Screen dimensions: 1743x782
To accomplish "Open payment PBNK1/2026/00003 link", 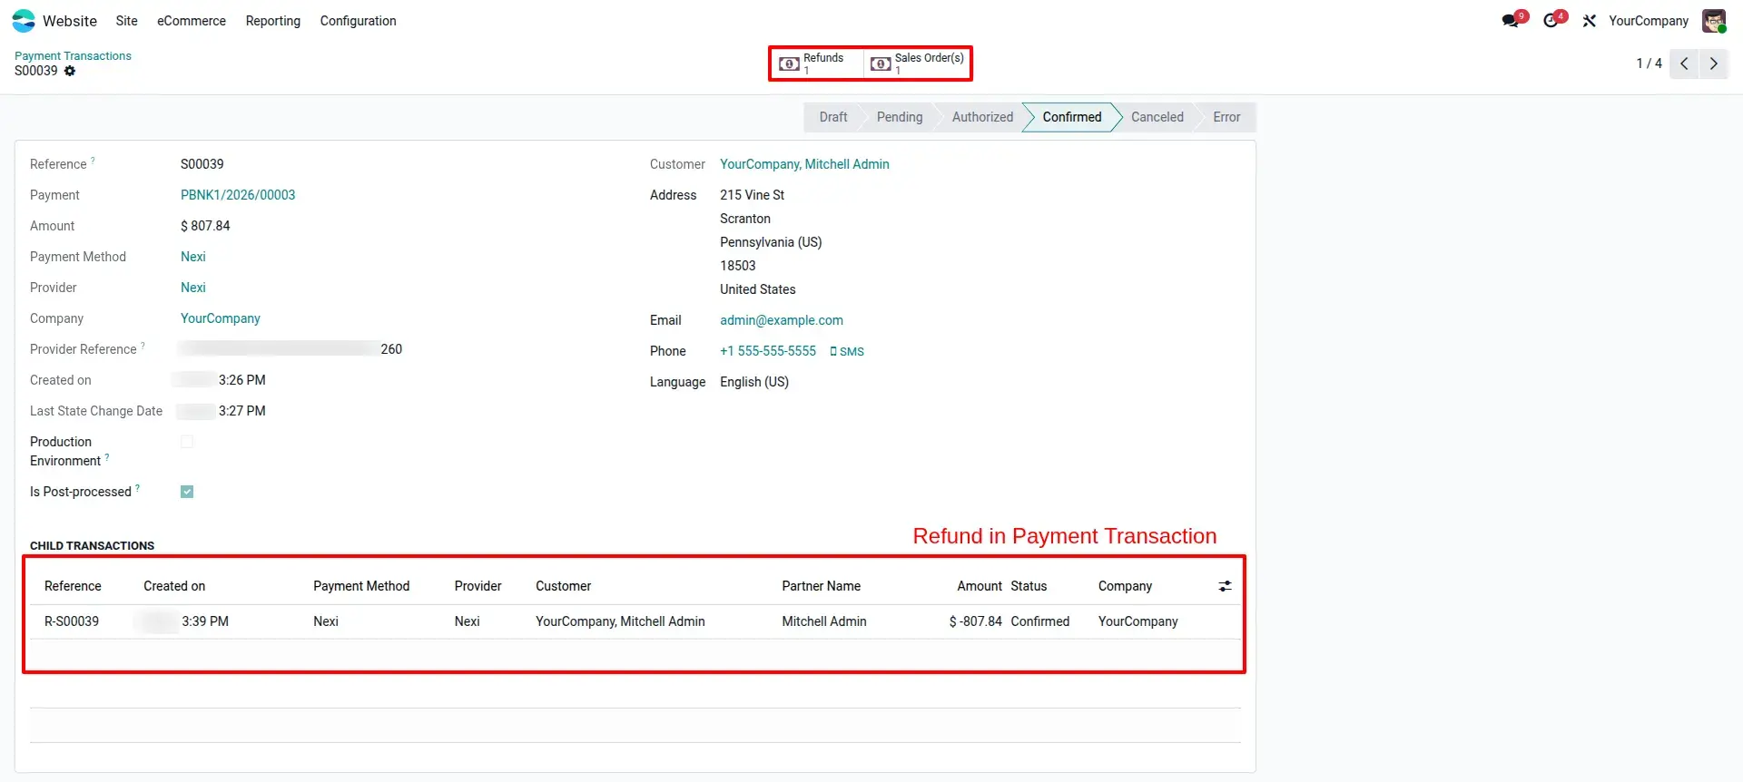I will 238,195.
